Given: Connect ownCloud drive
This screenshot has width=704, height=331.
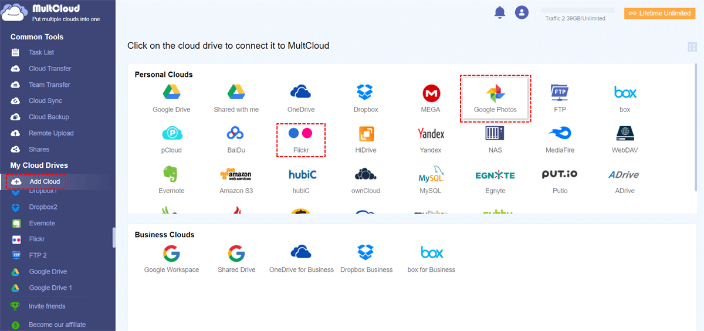Looking at the screenshot, I should pos(365,180).
